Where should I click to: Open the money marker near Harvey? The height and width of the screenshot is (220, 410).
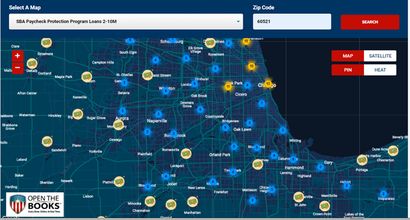(258, 164)
